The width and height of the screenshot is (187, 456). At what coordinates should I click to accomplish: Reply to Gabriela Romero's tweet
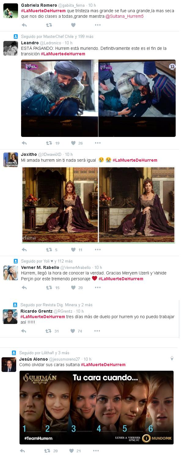point(24,25)
